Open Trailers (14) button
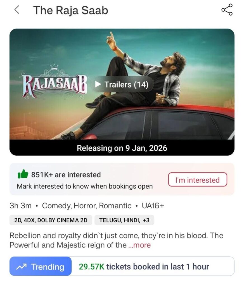The width and height of the screenshot is (244, 286). (x=122, y=84)
